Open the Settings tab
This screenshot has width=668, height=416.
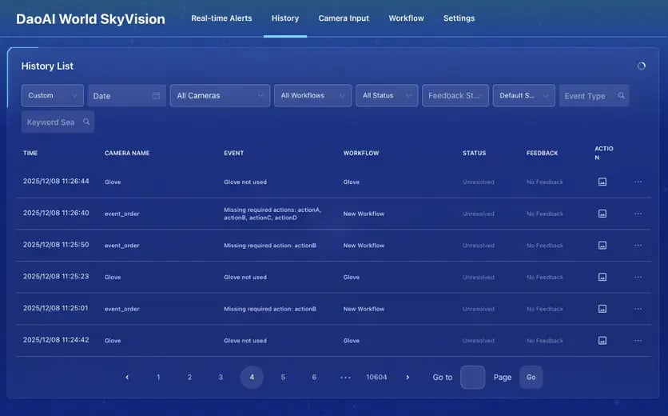pos(459,18)
